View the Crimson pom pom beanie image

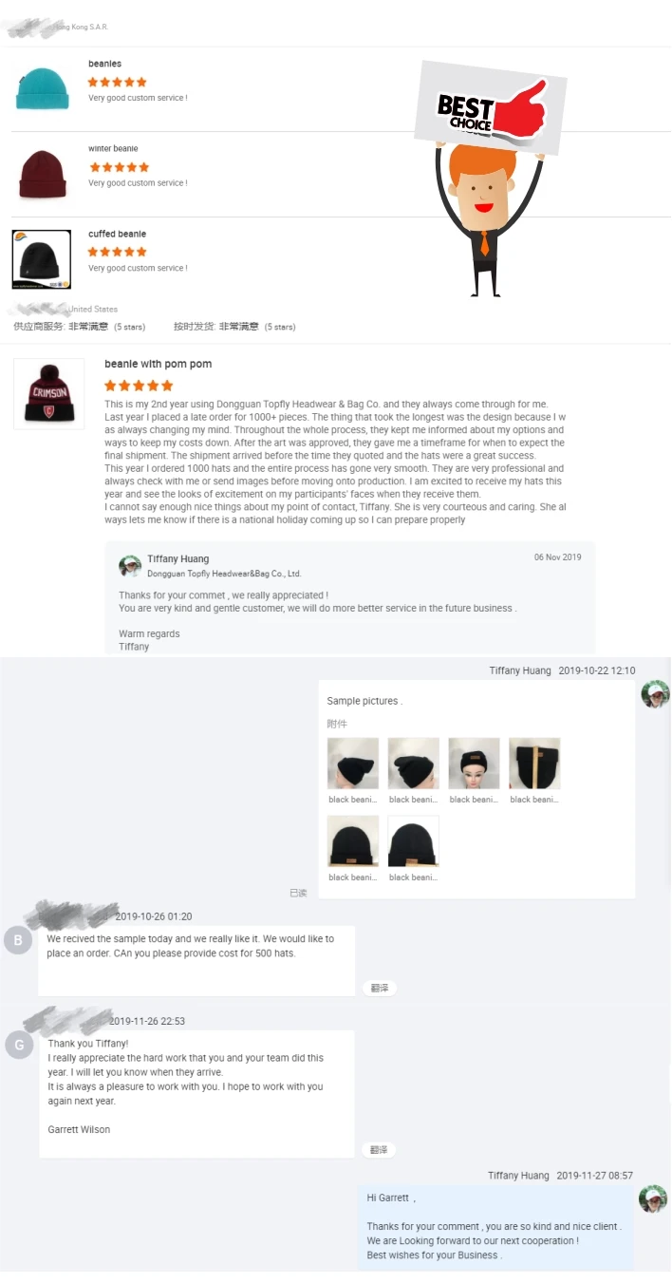(x=48, y=393)
